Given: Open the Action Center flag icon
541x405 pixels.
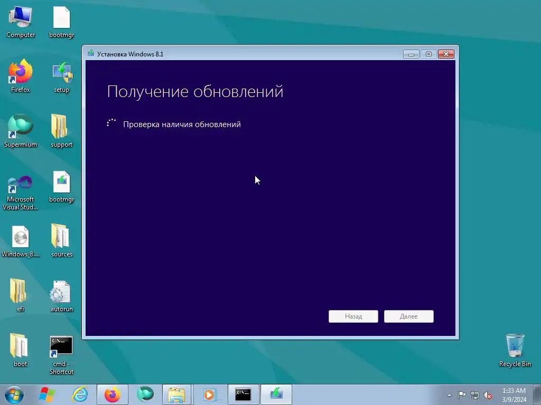Looking at the screenshot, I should tap(462, 395).
